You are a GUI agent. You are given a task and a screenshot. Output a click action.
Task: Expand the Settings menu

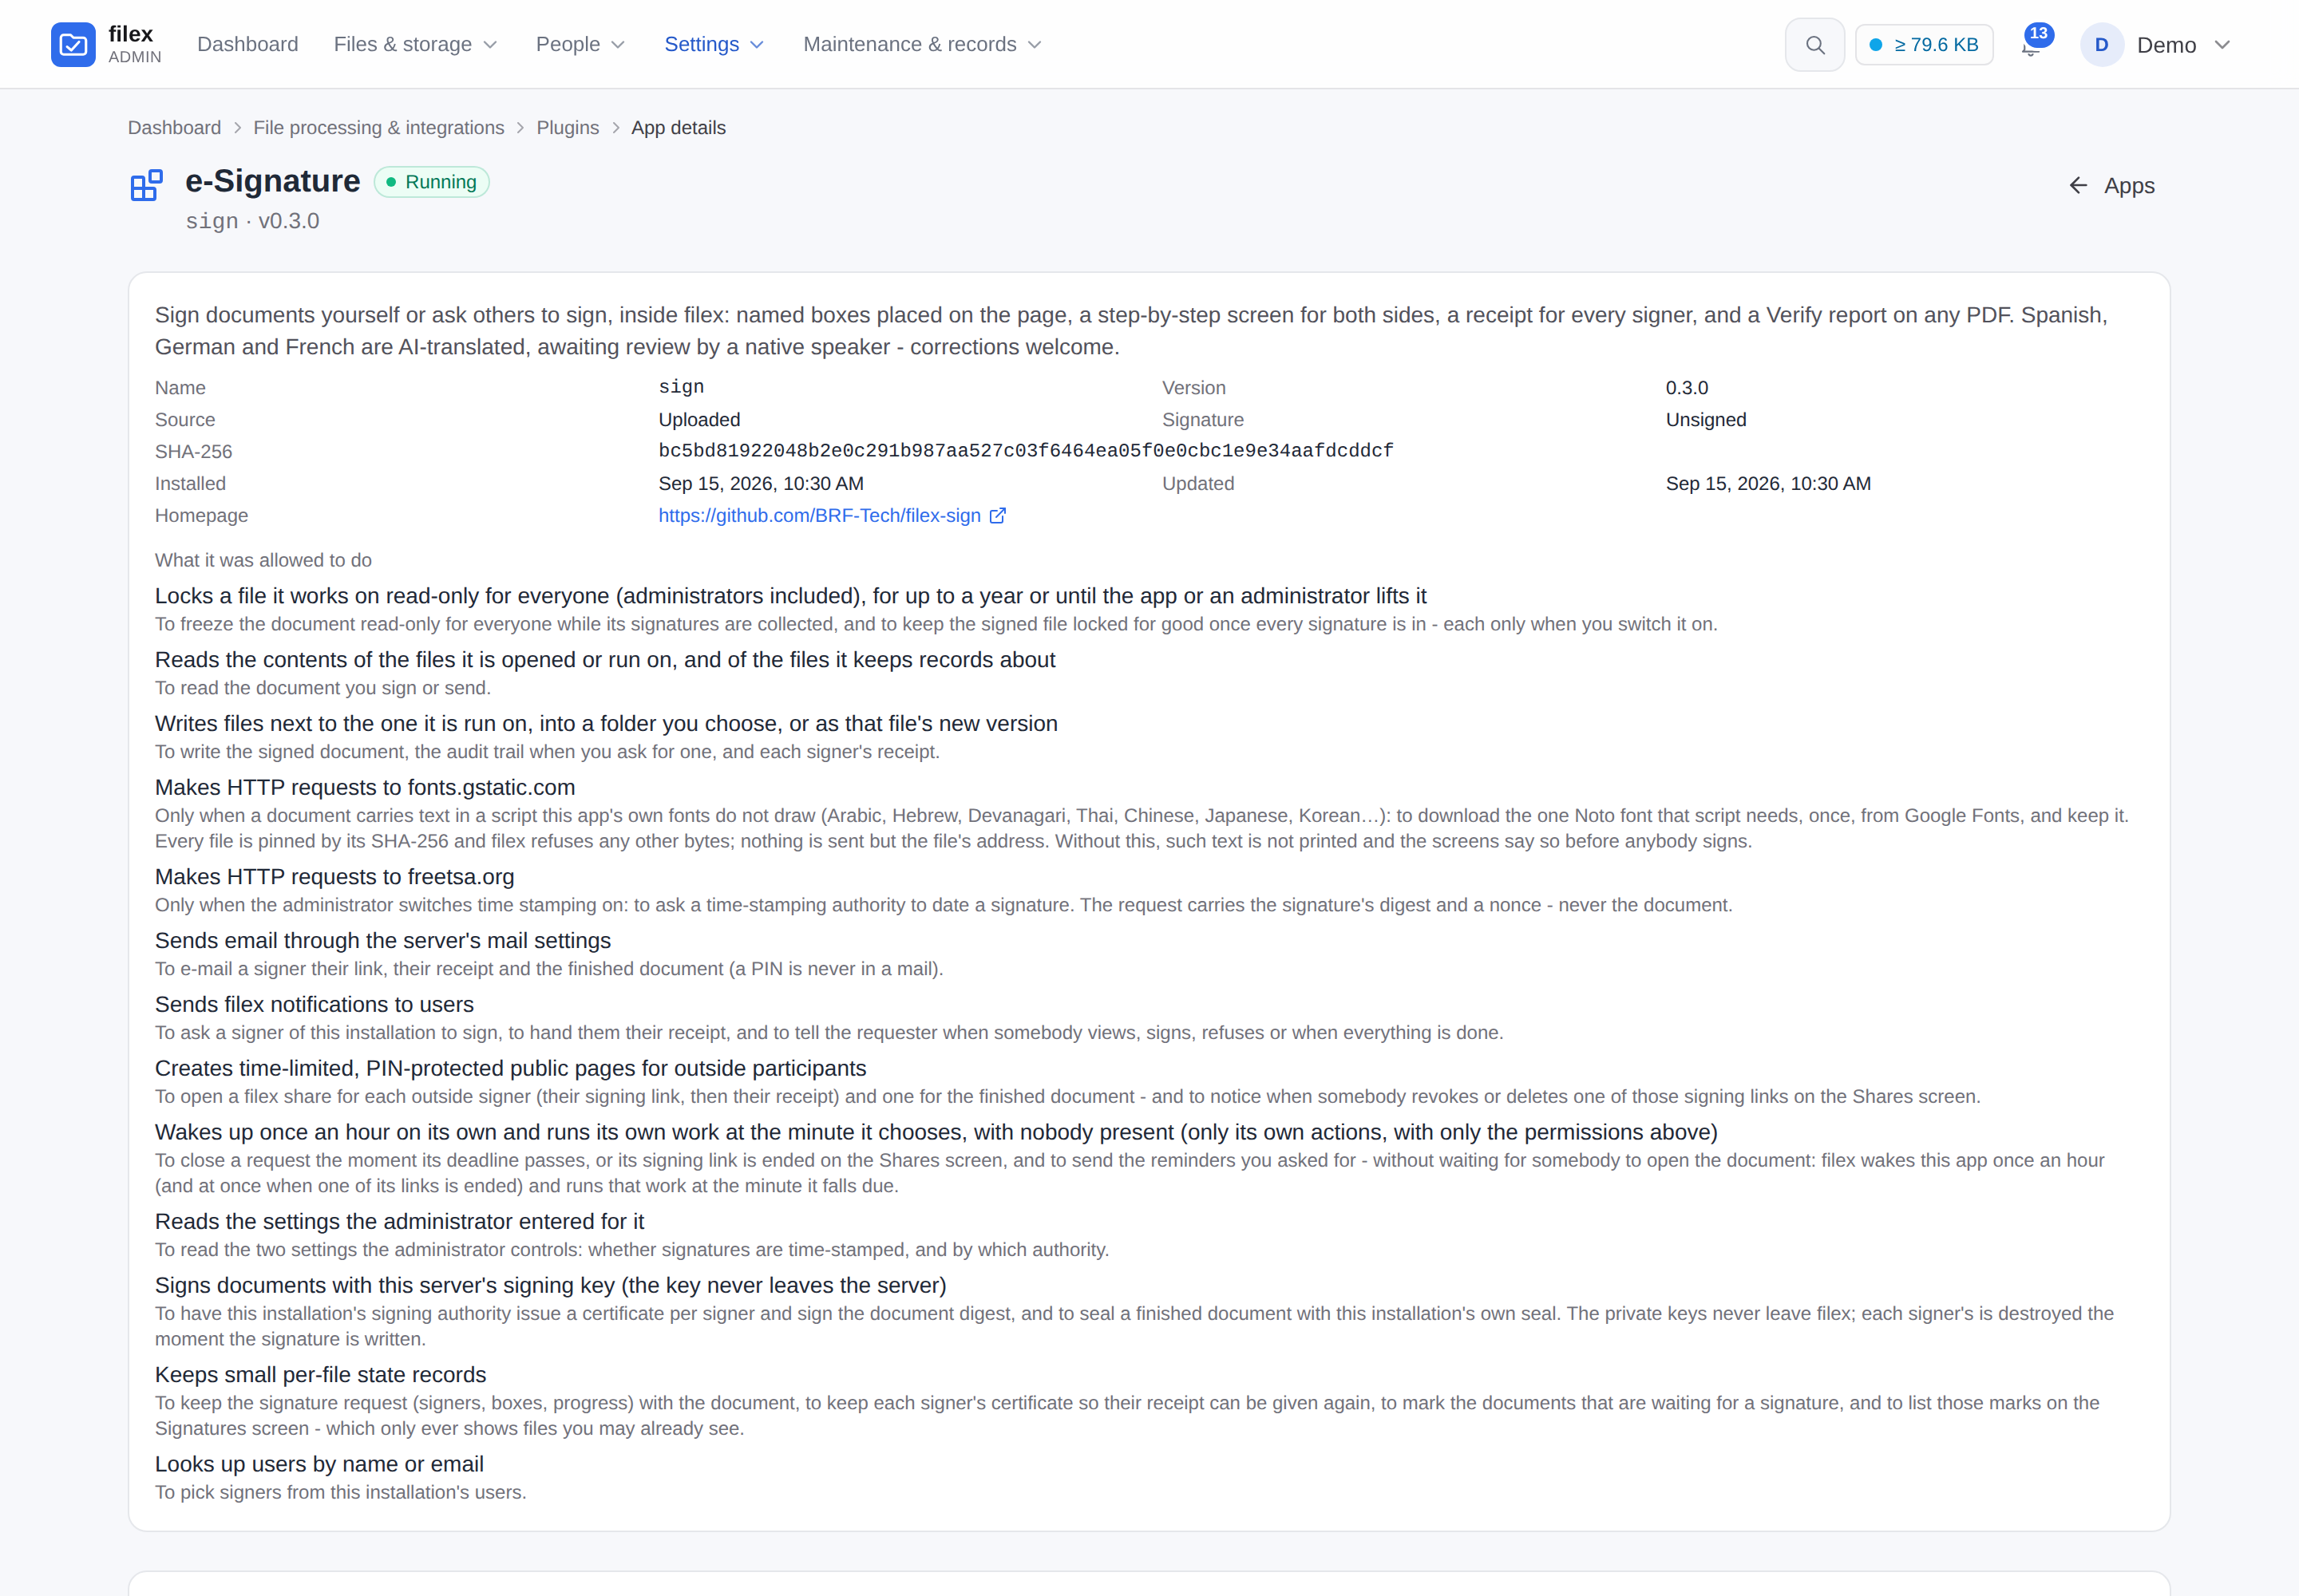714,44
